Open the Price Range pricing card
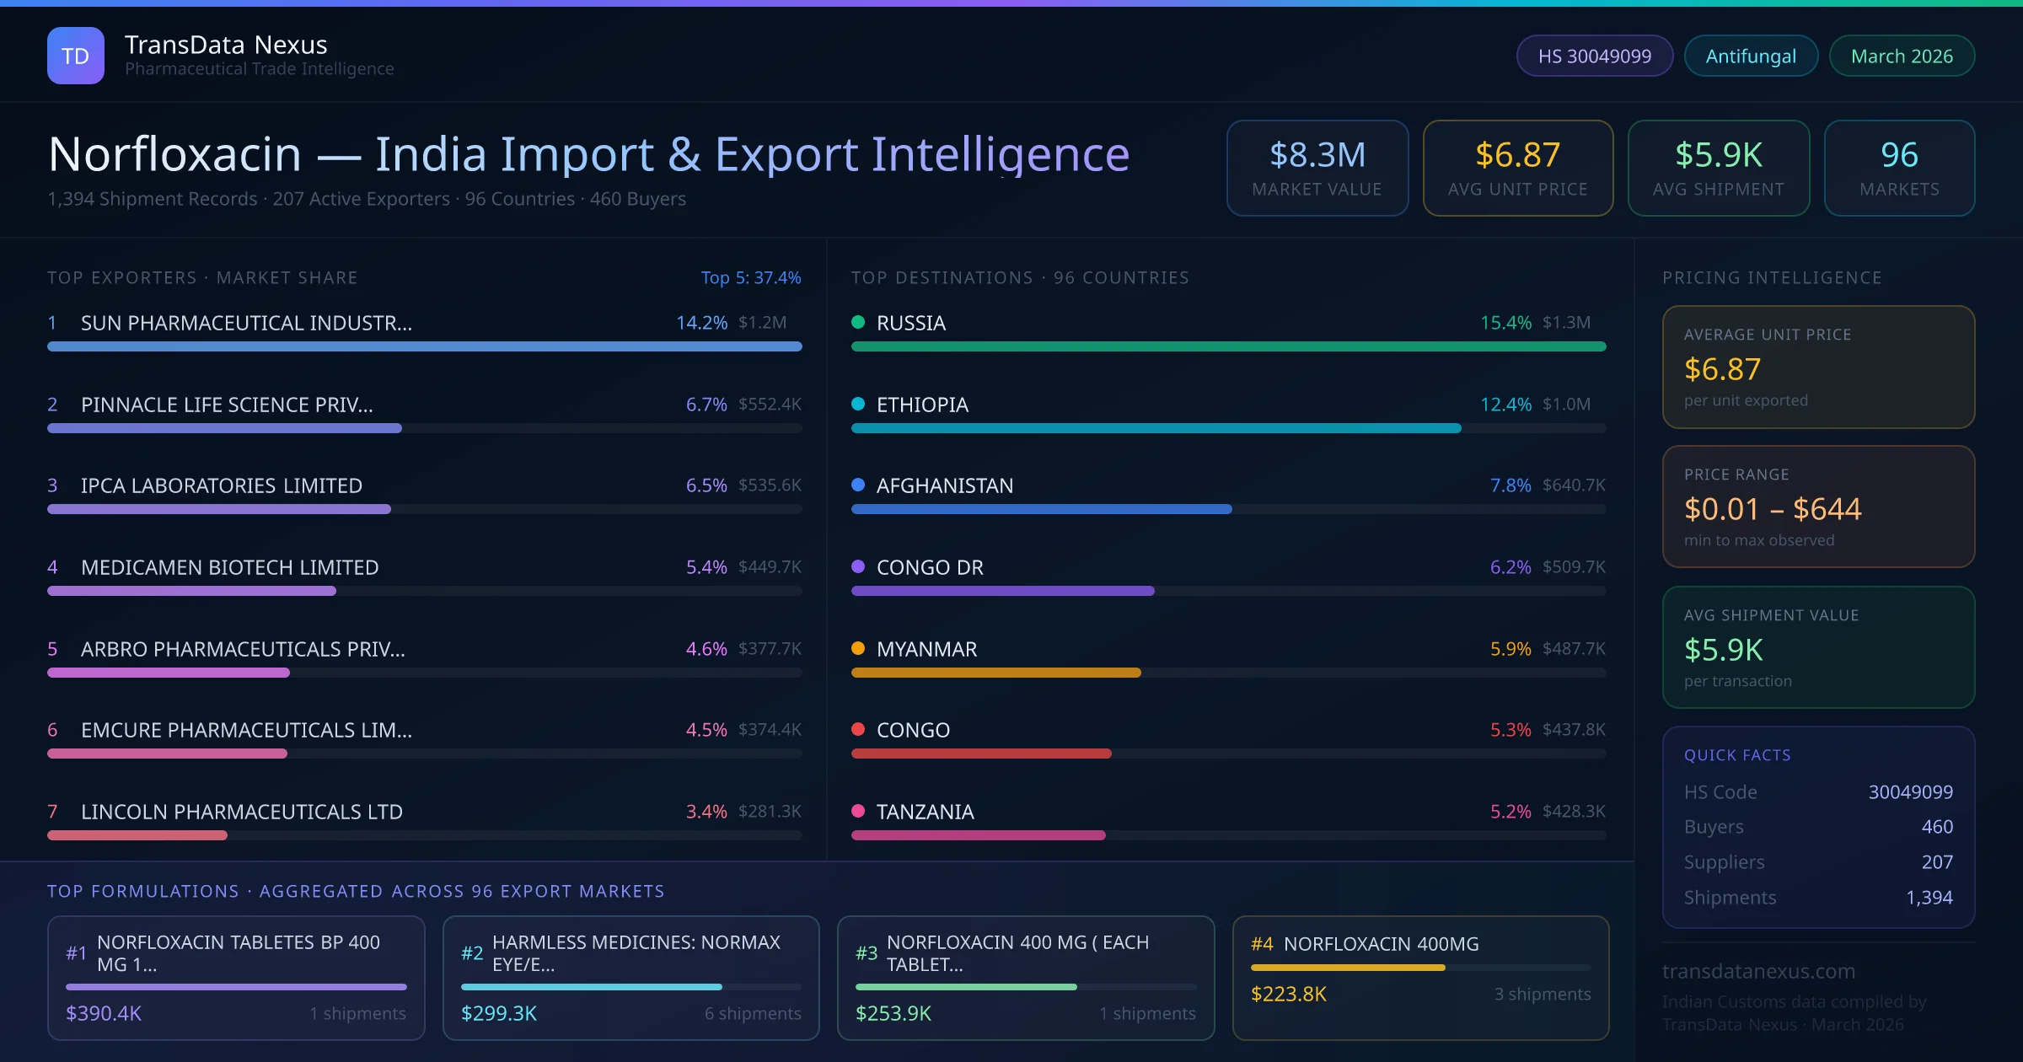Image resolution: width=2023 pixels, height=1062 pixels. coord(1818,507)
